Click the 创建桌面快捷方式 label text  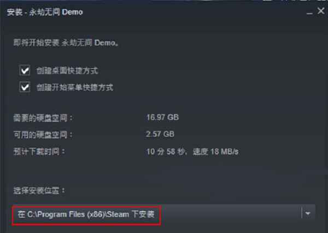(67, 70)
